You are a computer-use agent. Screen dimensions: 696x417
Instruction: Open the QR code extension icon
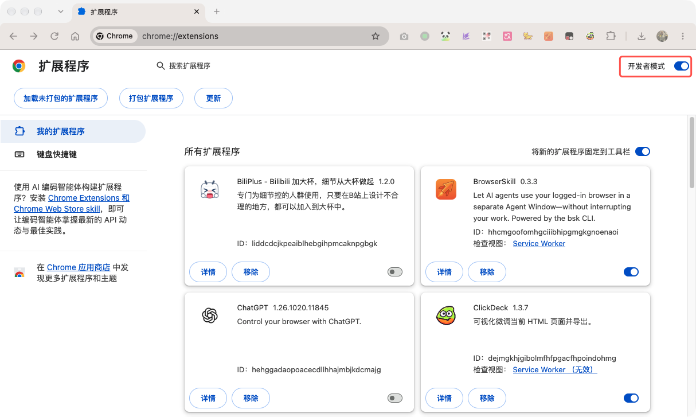pyautogui.click(x=487, y=36)
